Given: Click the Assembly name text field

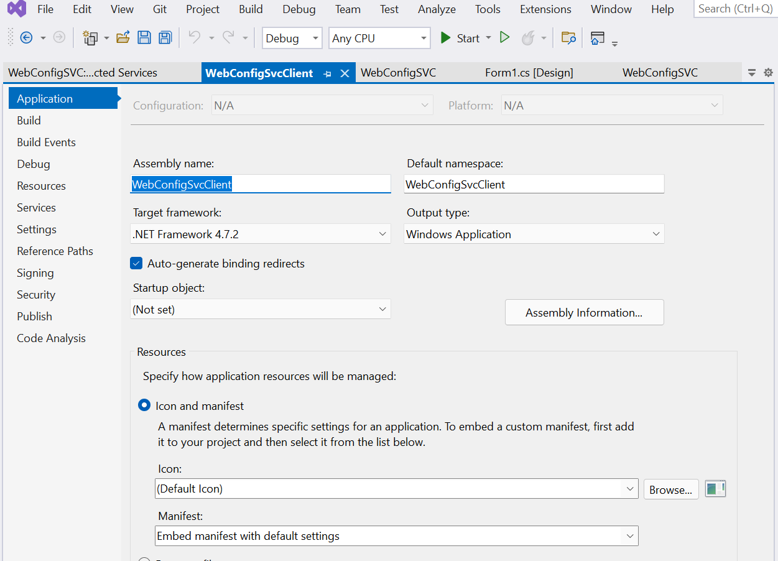Looking at the screenshot, I should click(261, 184).
